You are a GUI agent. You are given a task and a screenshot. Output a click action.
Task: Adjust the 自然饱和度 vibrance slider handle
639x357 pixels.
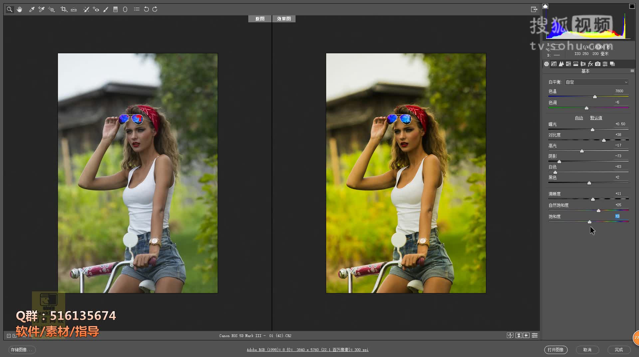point(599,211)
